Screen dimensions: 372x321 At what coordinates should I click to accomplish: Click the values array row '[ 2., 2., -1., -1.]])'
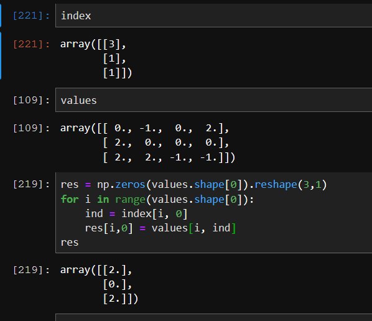pyautogui.click(x=169, y=157)
